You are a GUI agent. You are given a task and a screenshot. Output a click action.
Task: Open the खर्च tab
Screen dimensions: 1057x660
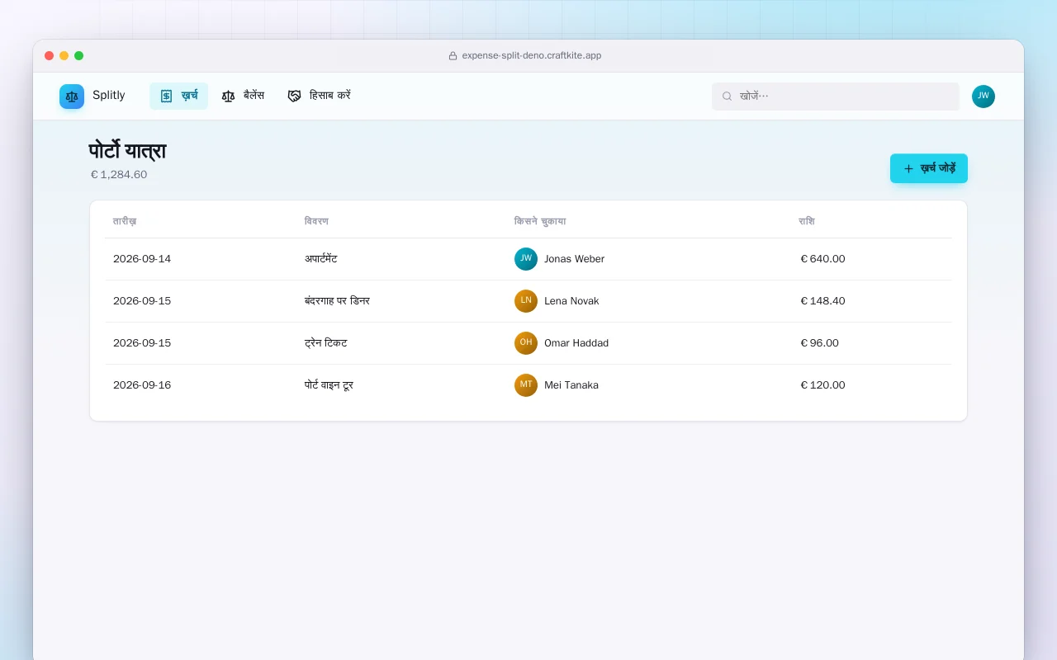click(178, 96)
